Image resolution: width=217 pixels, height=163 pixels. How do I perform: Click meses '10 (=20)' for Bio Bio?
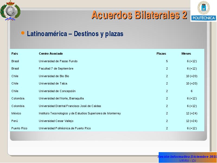pos(192,76)
